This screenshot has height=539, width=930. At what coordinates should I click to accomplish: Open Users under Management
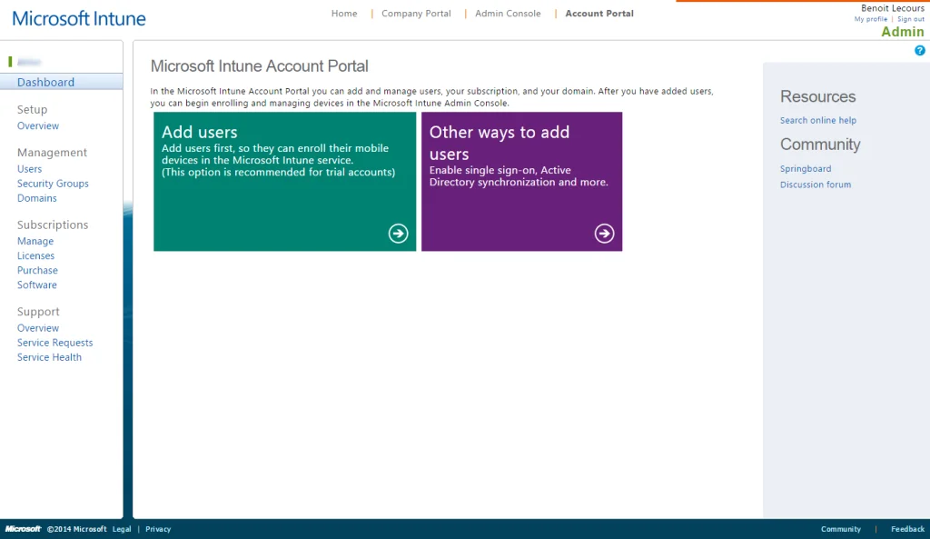[30, 168]
